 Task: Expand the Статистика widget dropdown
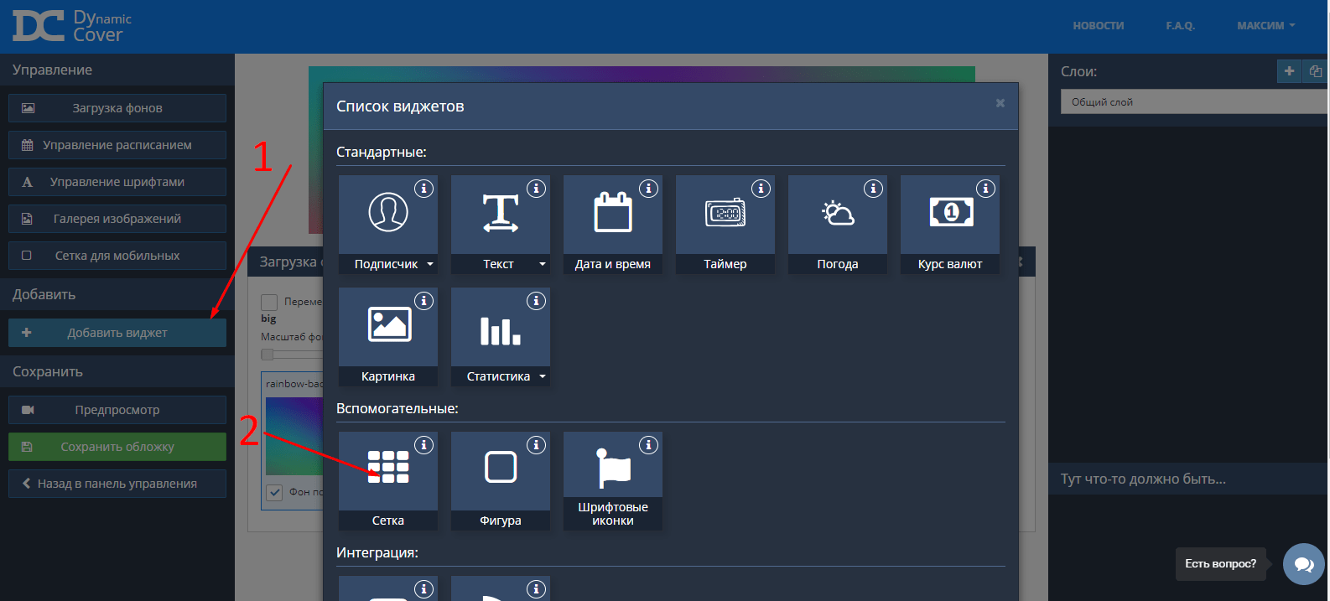(x=543, y=376)
